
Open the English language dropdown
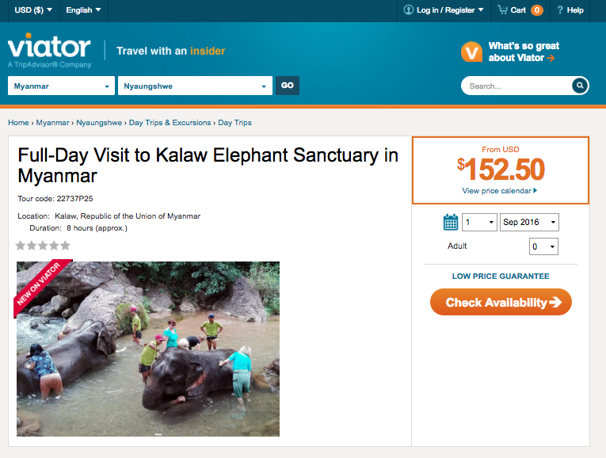coord(83,10)
